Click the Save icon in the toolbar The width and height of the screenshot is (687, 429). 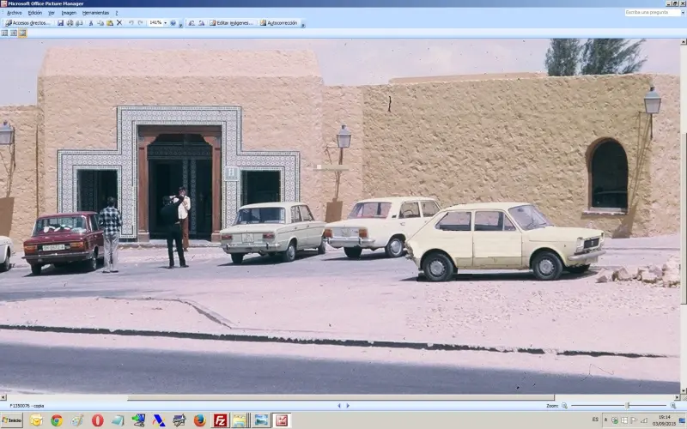pos(61,23)
